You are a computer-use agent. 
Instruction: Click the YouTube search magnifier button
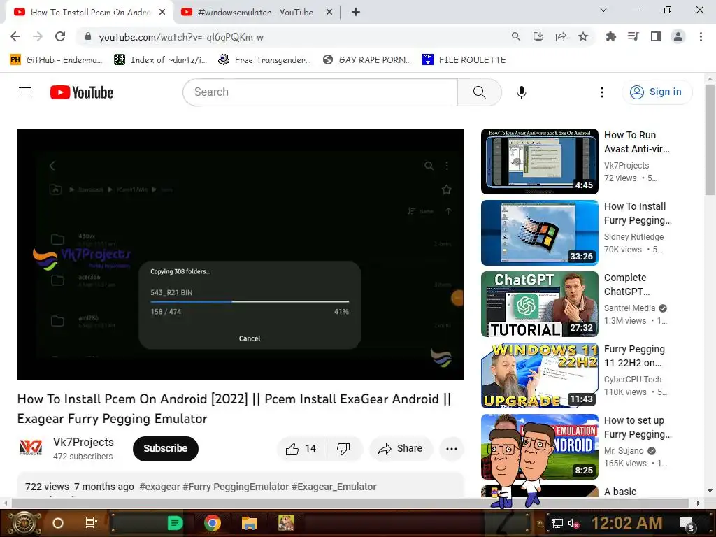[480, 92]
